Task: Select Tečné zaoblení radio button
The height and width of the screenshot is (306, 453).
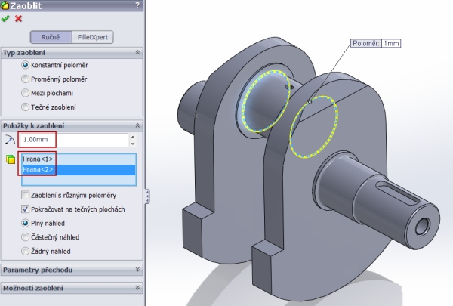Action: click(26, 107)
